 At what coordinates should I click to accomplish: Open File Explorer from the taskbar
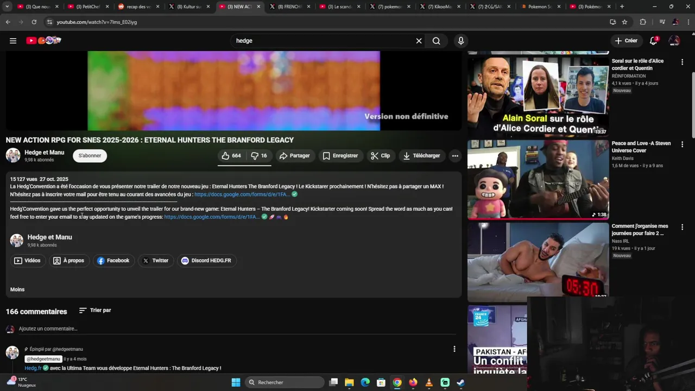349,382
